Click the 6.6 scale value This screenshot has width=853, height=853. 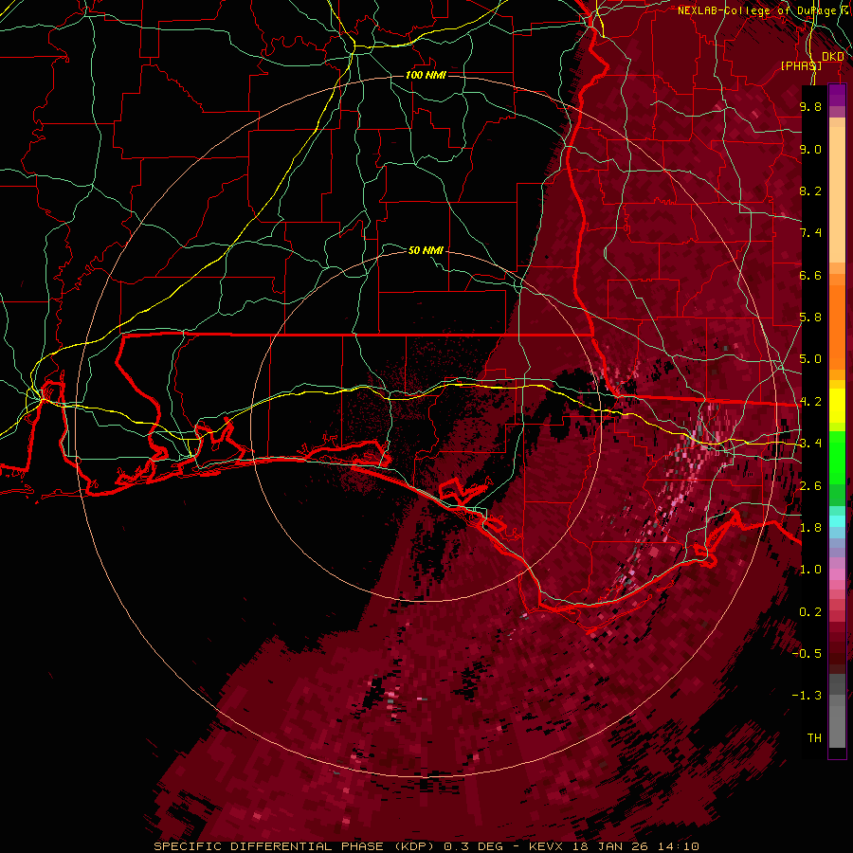coord(810,275)
